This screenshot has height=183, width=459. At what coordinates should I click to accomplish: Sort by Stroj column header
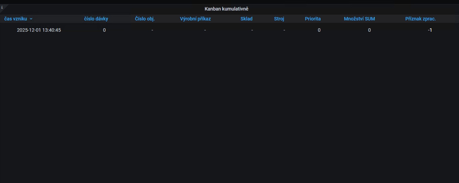click(x=279, y=19)
